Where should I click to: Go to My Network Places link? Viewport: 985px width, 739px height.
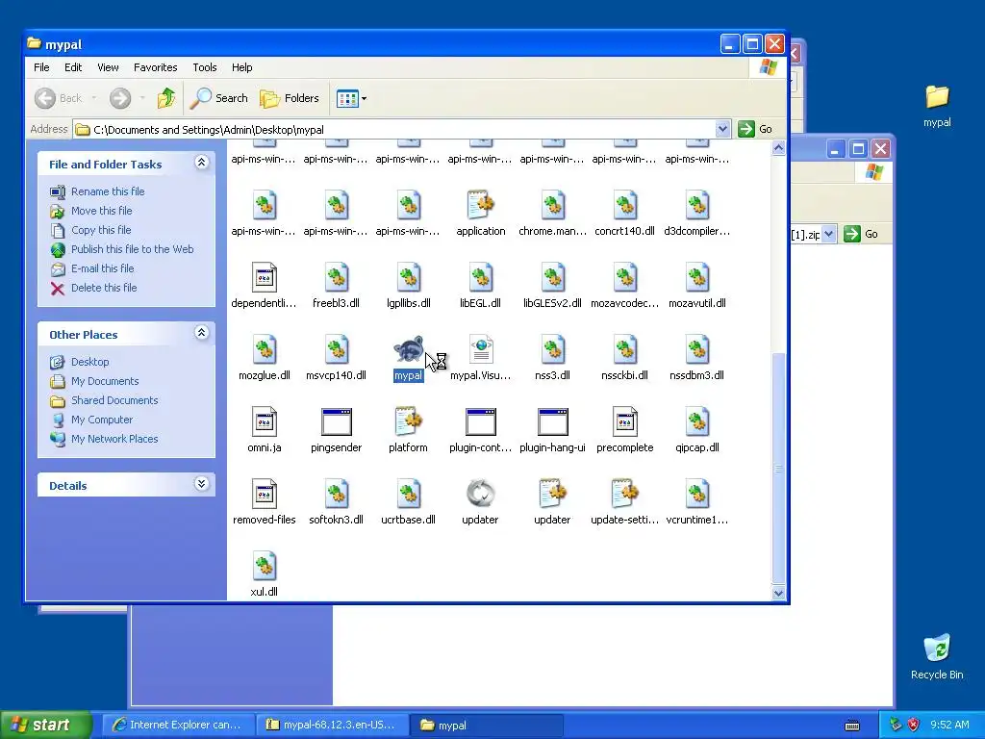(x=114, y=439)
